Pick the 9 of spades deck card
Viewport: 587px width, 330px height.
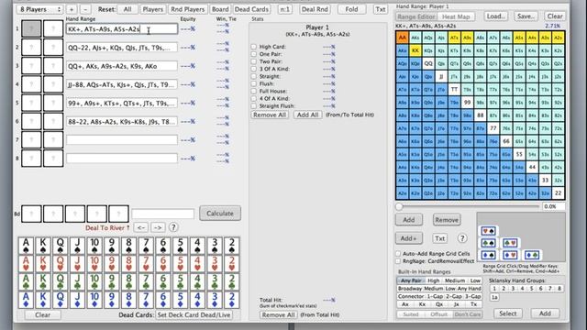tap(112, 247)
